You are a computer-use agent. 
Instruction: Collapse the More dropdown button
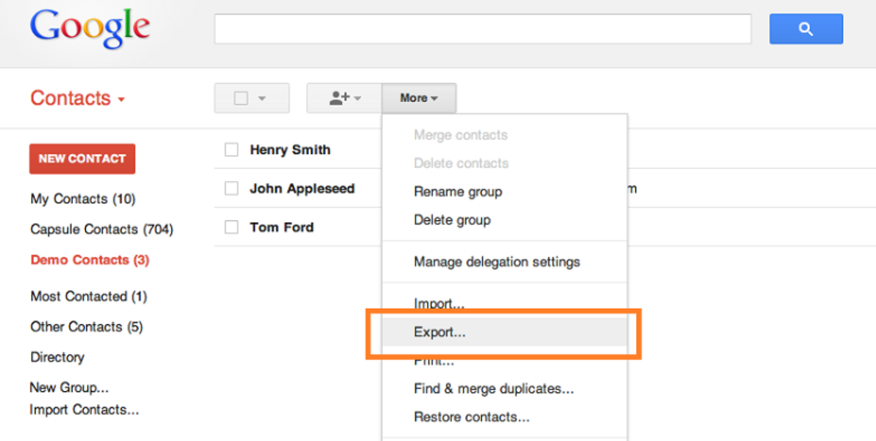click(419, 98)
